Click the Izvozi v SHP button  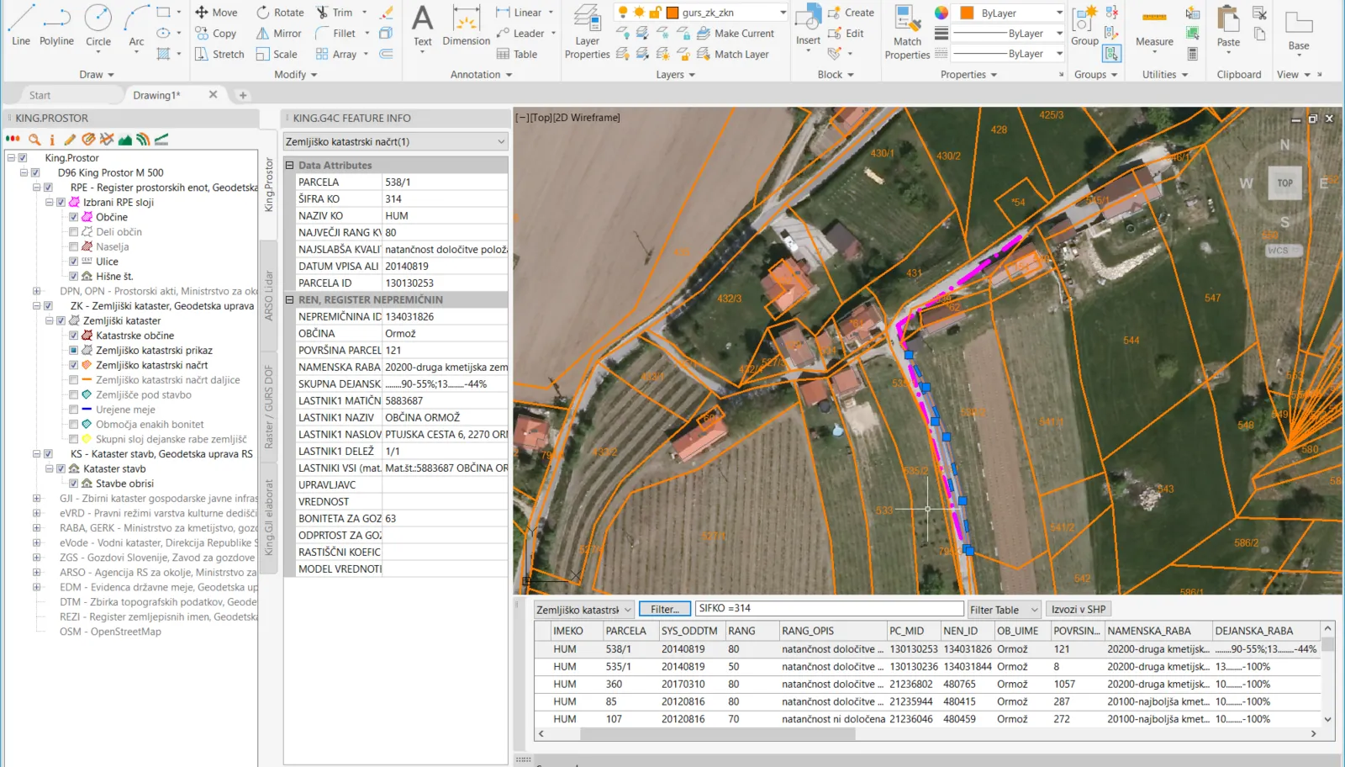1079,609
